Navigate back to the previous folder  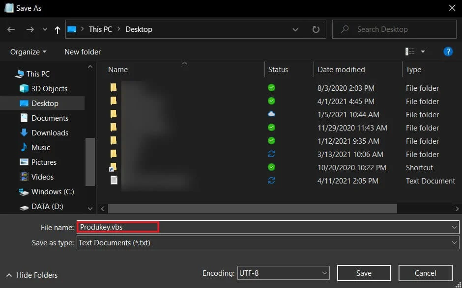tap(11, 29)
